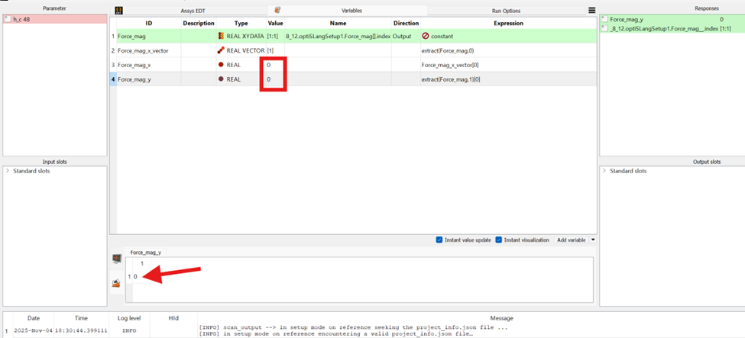Select the Force_mag_x ID cell
Viewport: 745px width, 338px height.
(x=149, y=65)
